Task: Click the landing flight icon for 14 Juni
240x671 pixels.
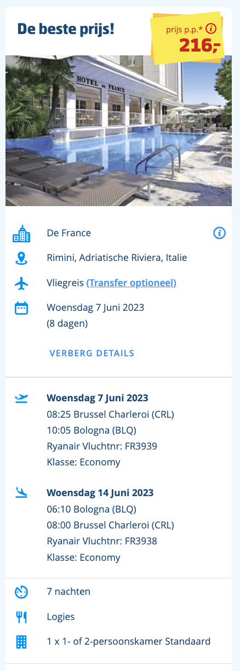Action: click(21, 493)
